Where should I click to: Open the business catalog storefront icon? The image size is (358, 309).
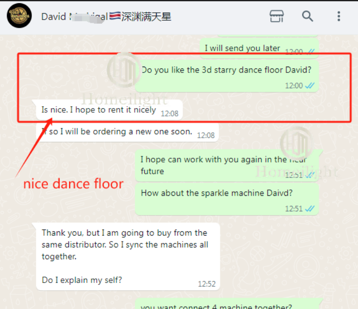277,16
